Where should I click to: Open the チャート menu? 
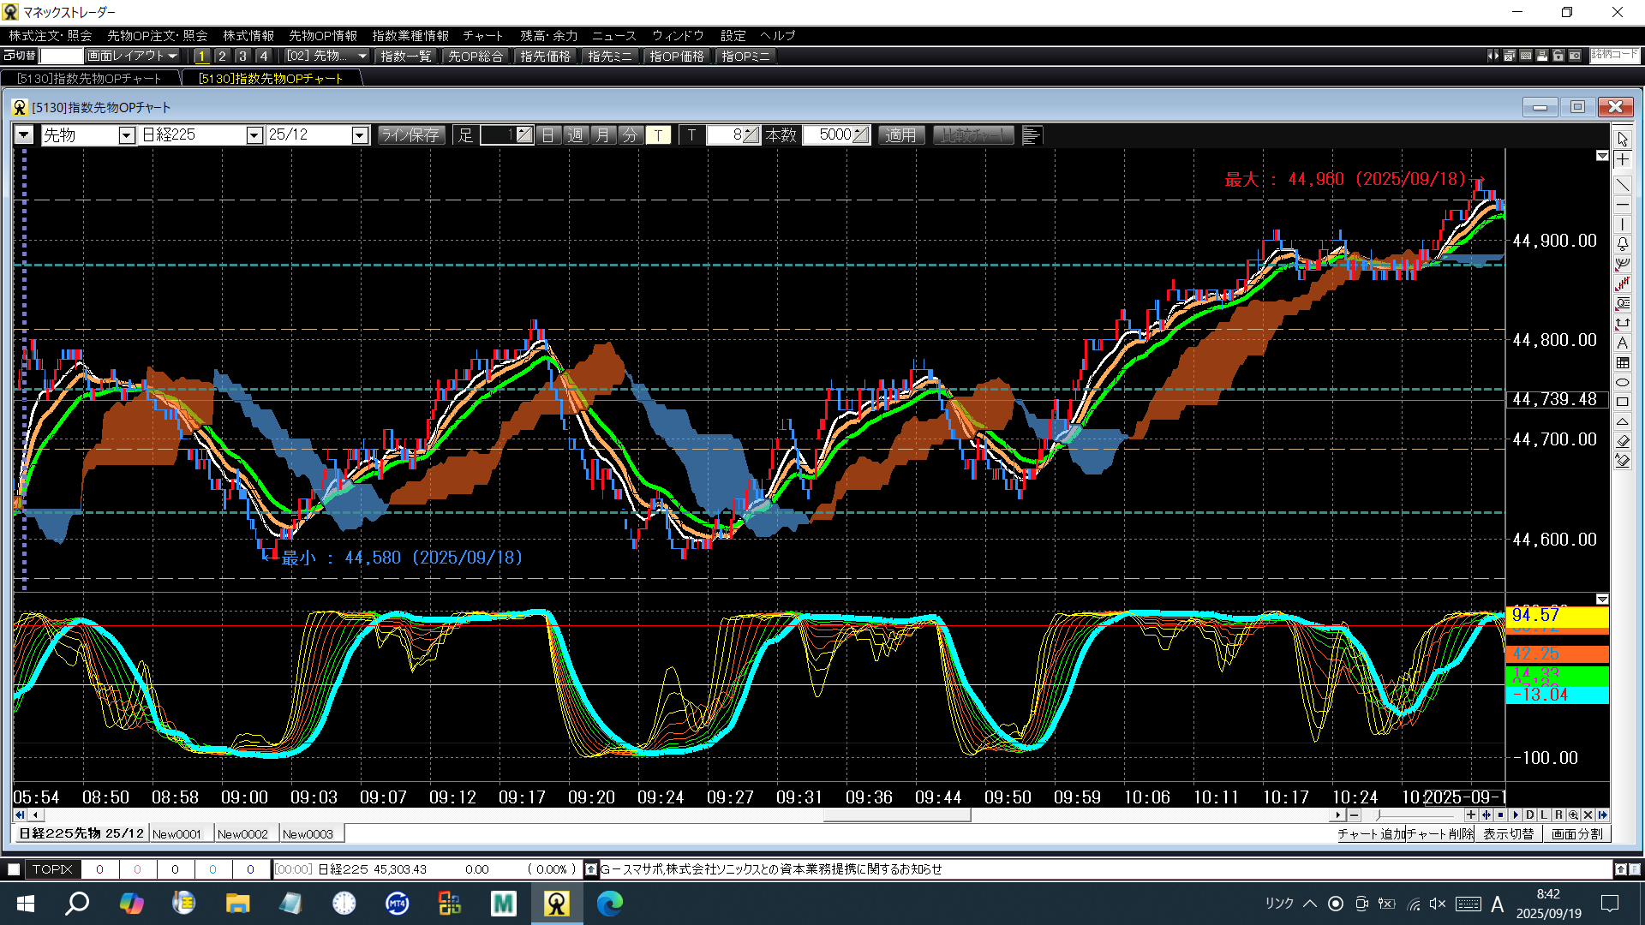[482, 35]
